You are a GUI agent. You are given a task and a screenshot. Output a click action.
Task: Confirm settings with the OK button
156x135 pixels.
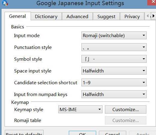[x=82, y=133]
